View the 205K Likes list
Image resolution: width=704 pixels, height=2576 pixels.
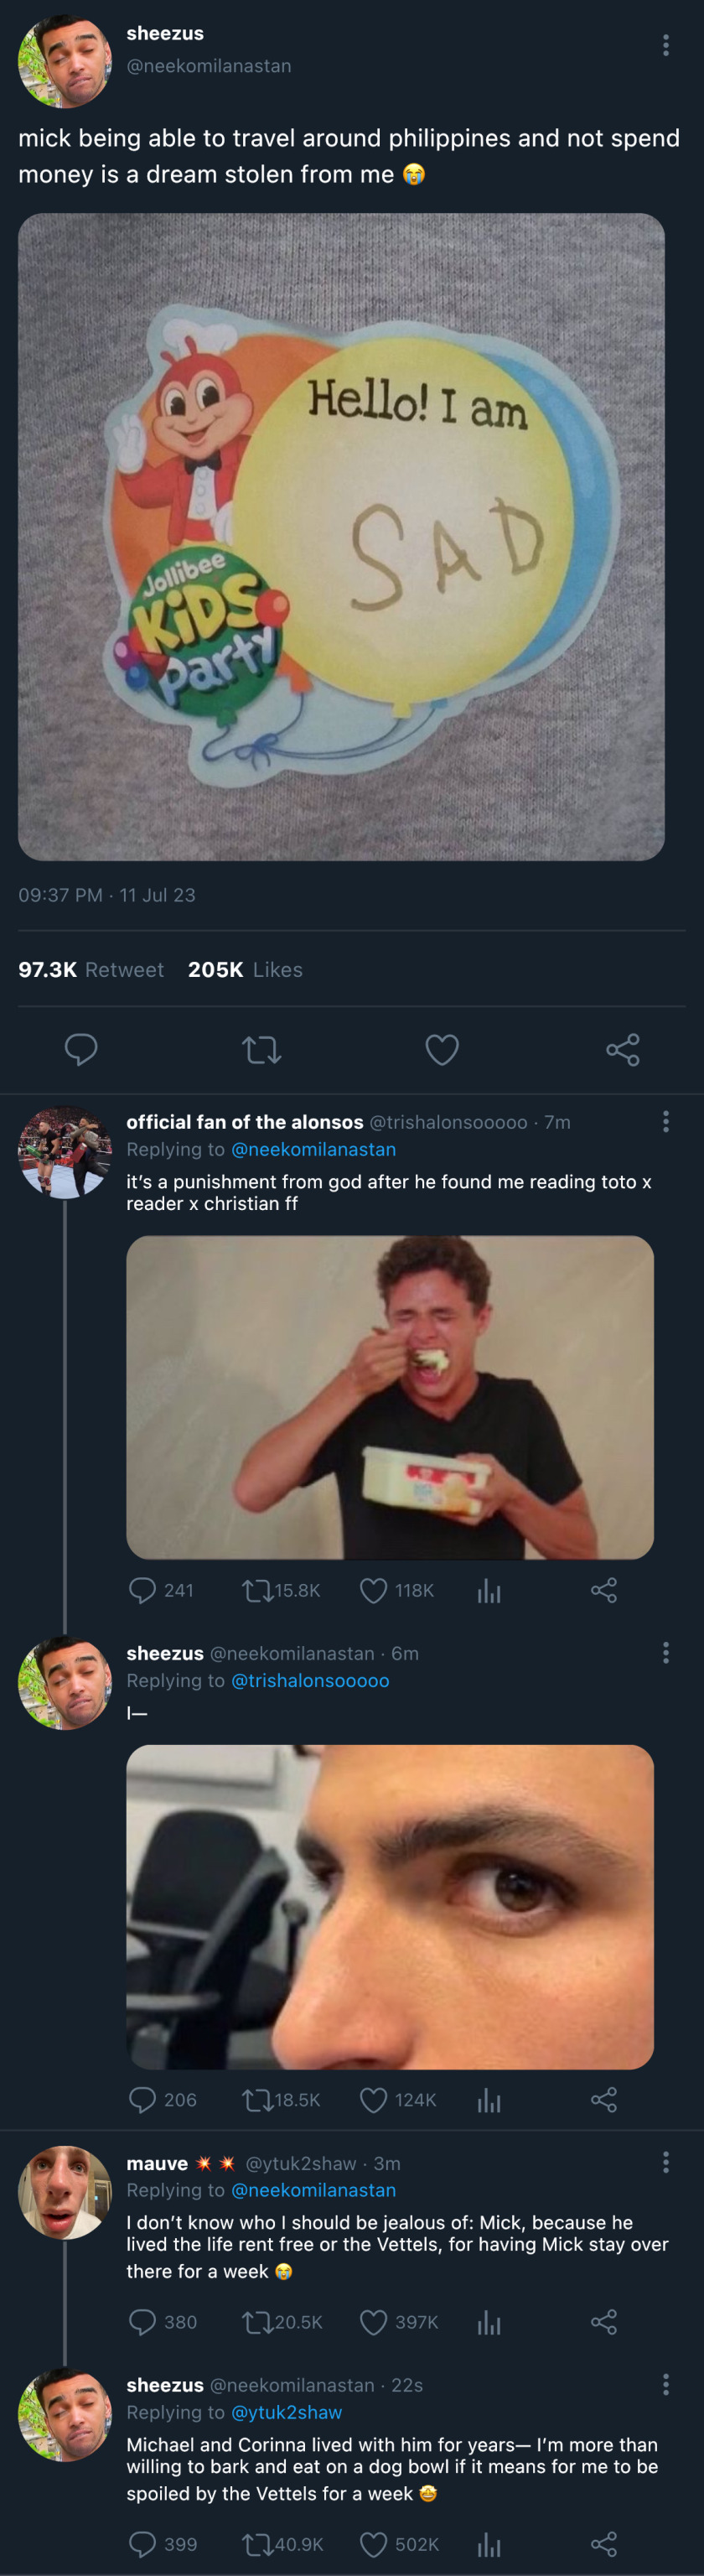pos(245,969)
